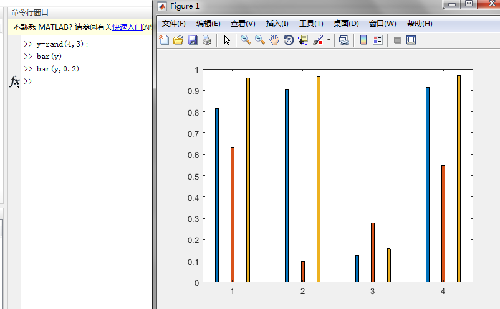
Task: Select the Pan hand tool
Action: 274,40
